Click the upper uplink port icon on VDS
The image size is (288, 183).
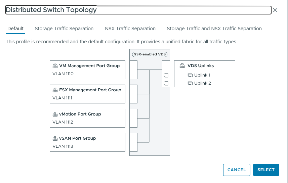click(166, 75)
